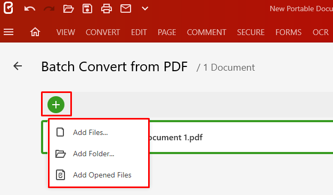Expand the quick access toolbar chevron
The height and width of the screenshot is (195, 333).
pos(145,9)
